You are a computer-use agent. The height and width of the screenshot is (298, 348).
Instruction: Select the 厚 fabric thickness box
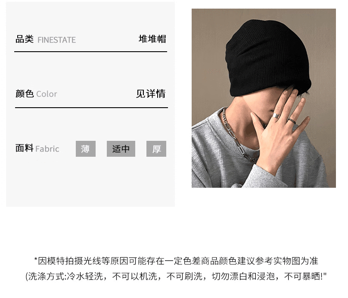point(156,149)
